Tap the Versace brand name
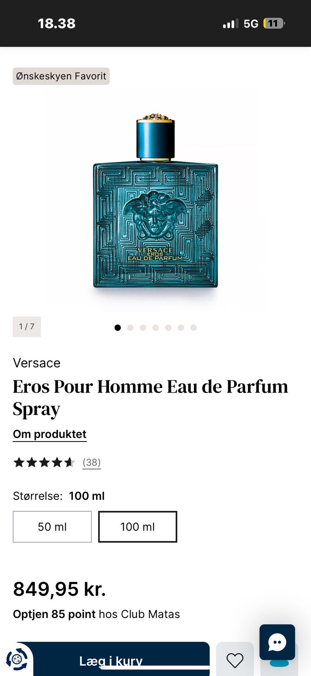 tap(37, 363)
